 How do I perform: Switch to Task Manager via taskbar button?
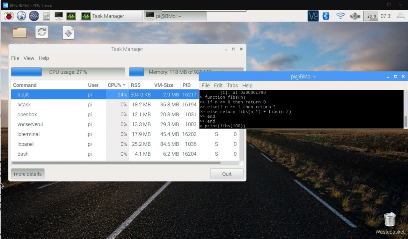[111, 16]
